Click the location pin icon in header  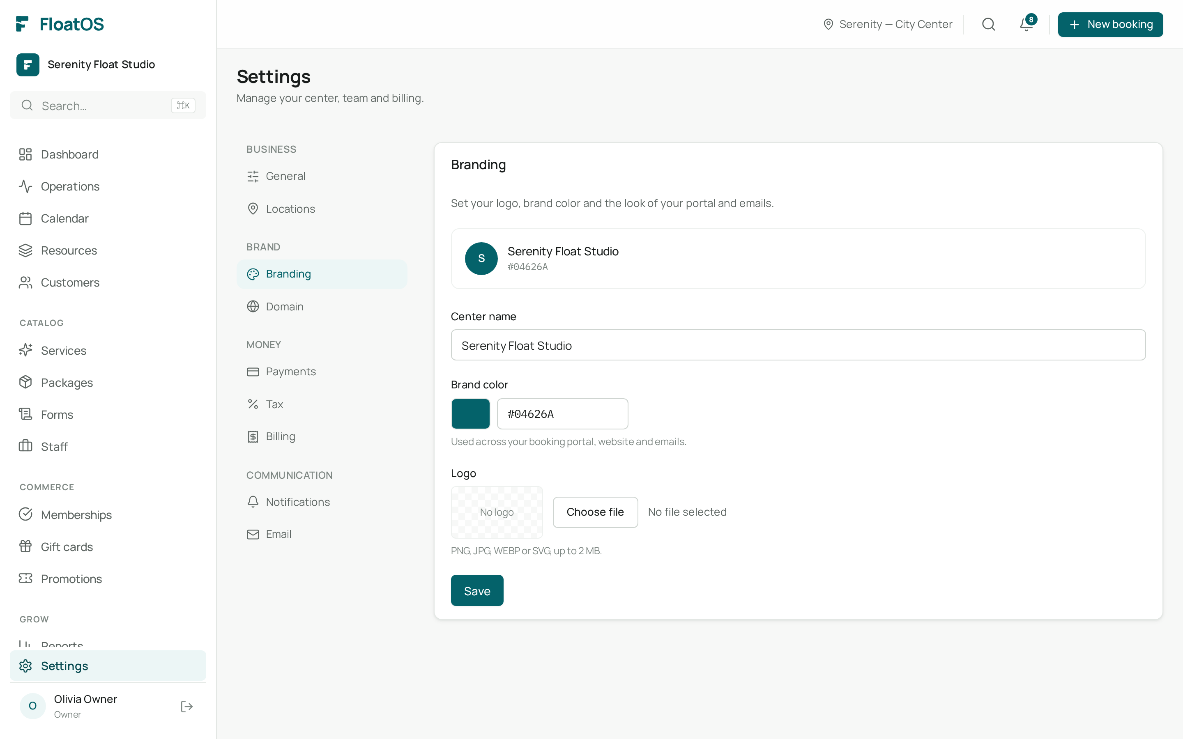828,25
